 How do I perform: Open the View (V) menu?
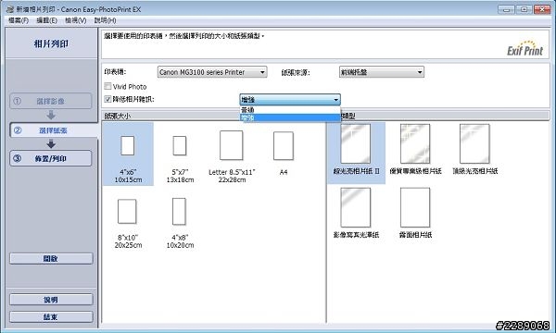(76, 20)
